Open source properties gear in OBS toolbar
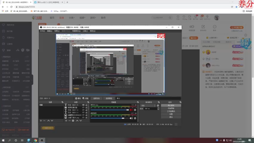The image size is (254, 143). pyautogui.click(x=76, y=98)
